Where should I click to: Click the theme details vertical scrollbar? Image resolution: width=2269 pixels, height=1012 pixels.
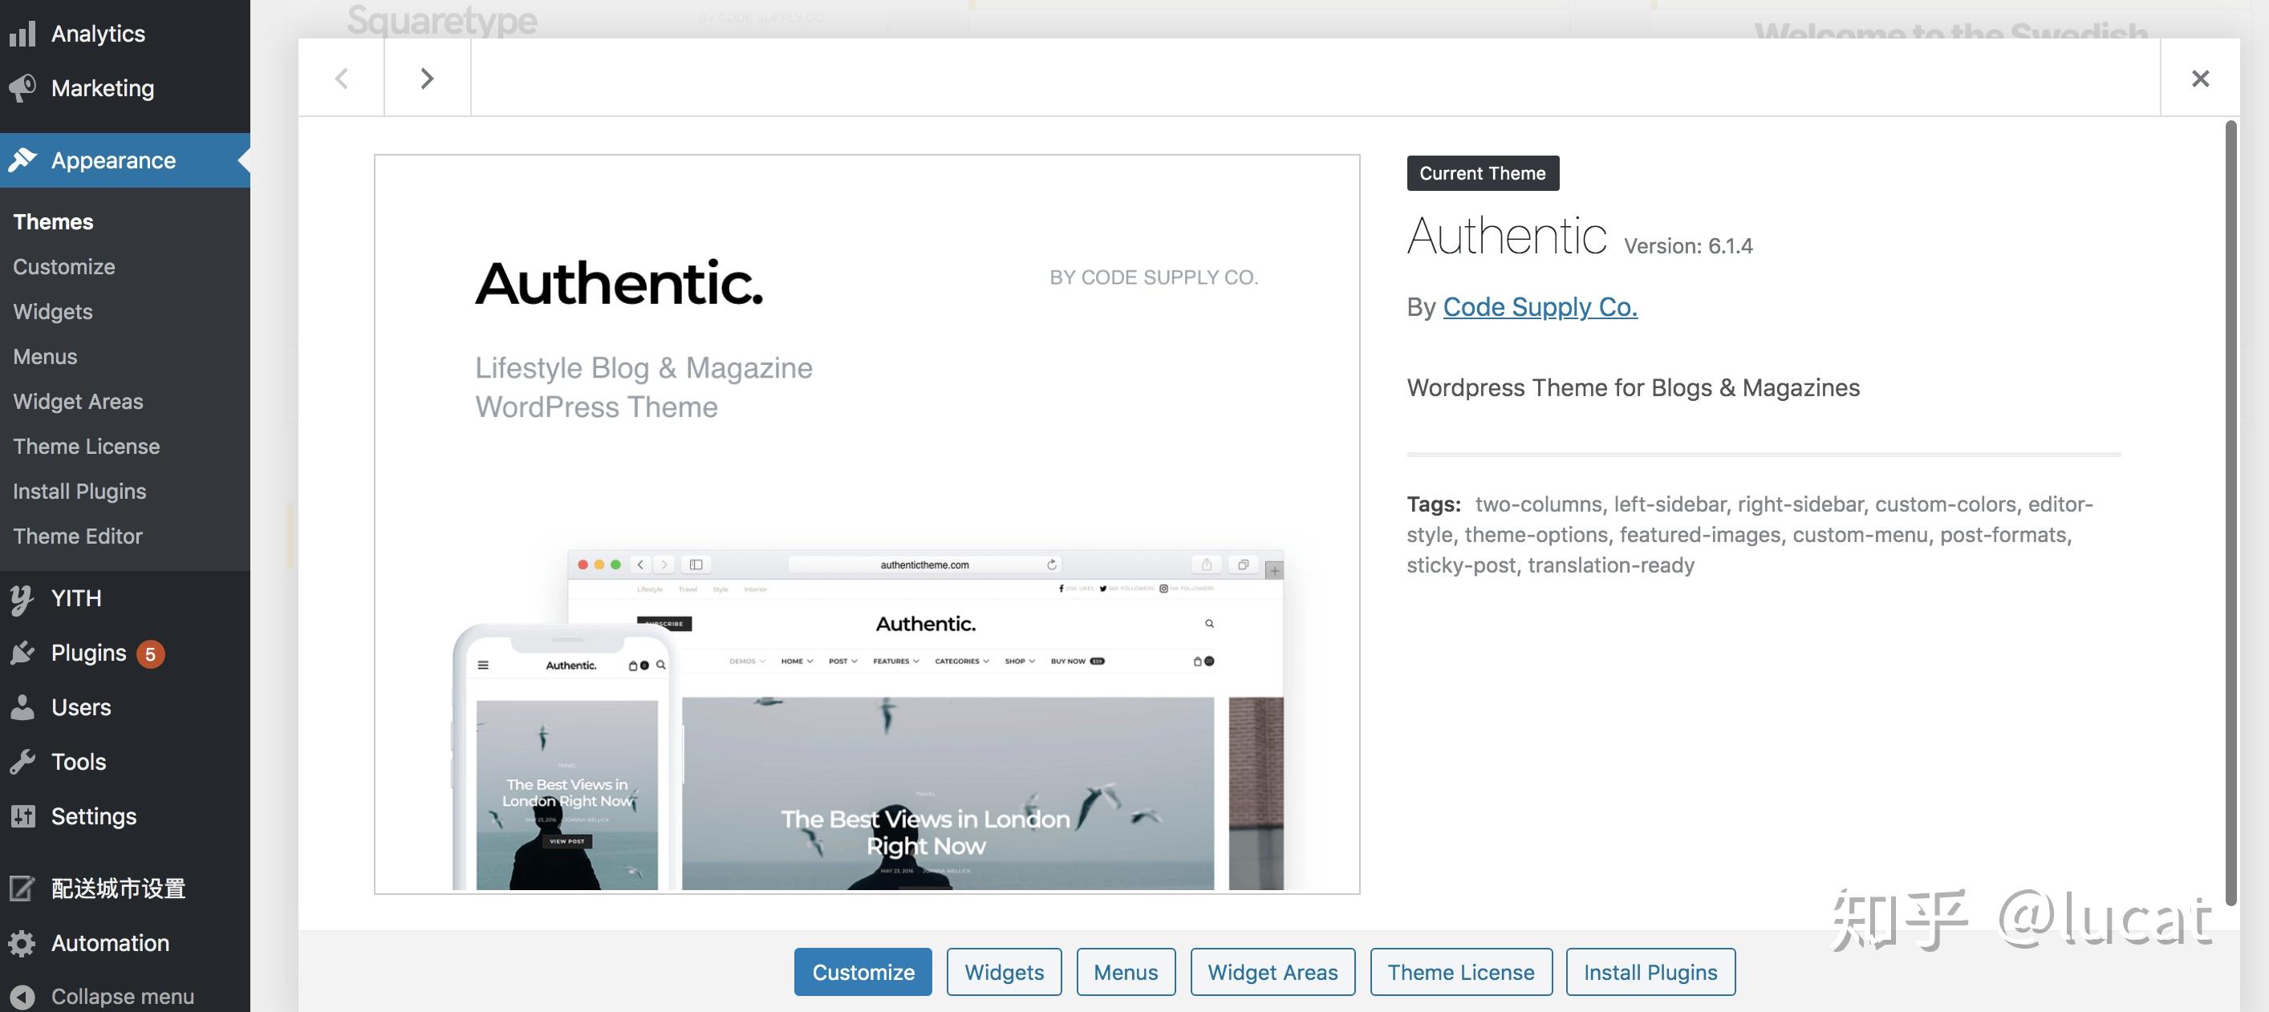tap(2230, 512)
